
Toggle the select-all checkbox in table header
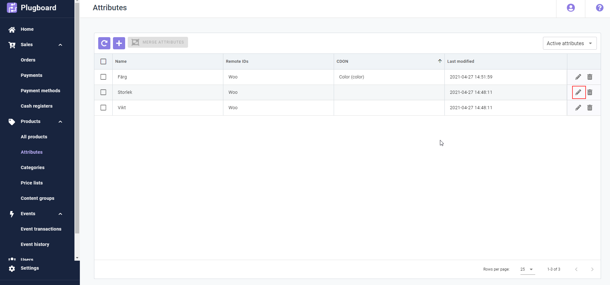[x=103, y=61]
